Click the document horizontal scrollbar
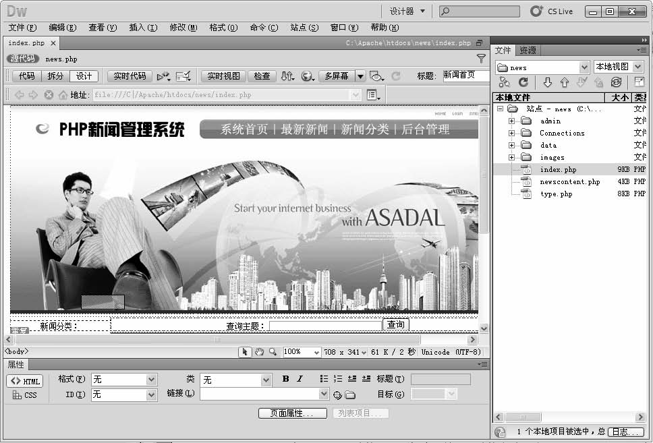 tap(217, 339)
